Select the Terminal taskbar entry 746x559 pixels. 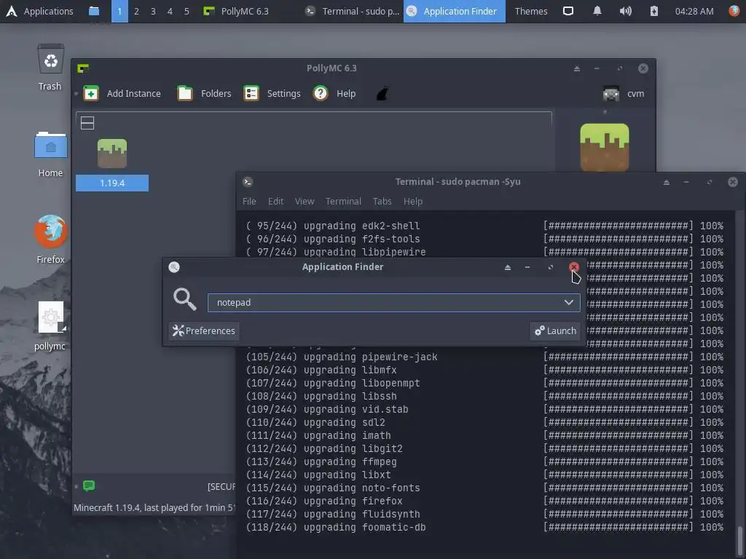pos(353,11)
